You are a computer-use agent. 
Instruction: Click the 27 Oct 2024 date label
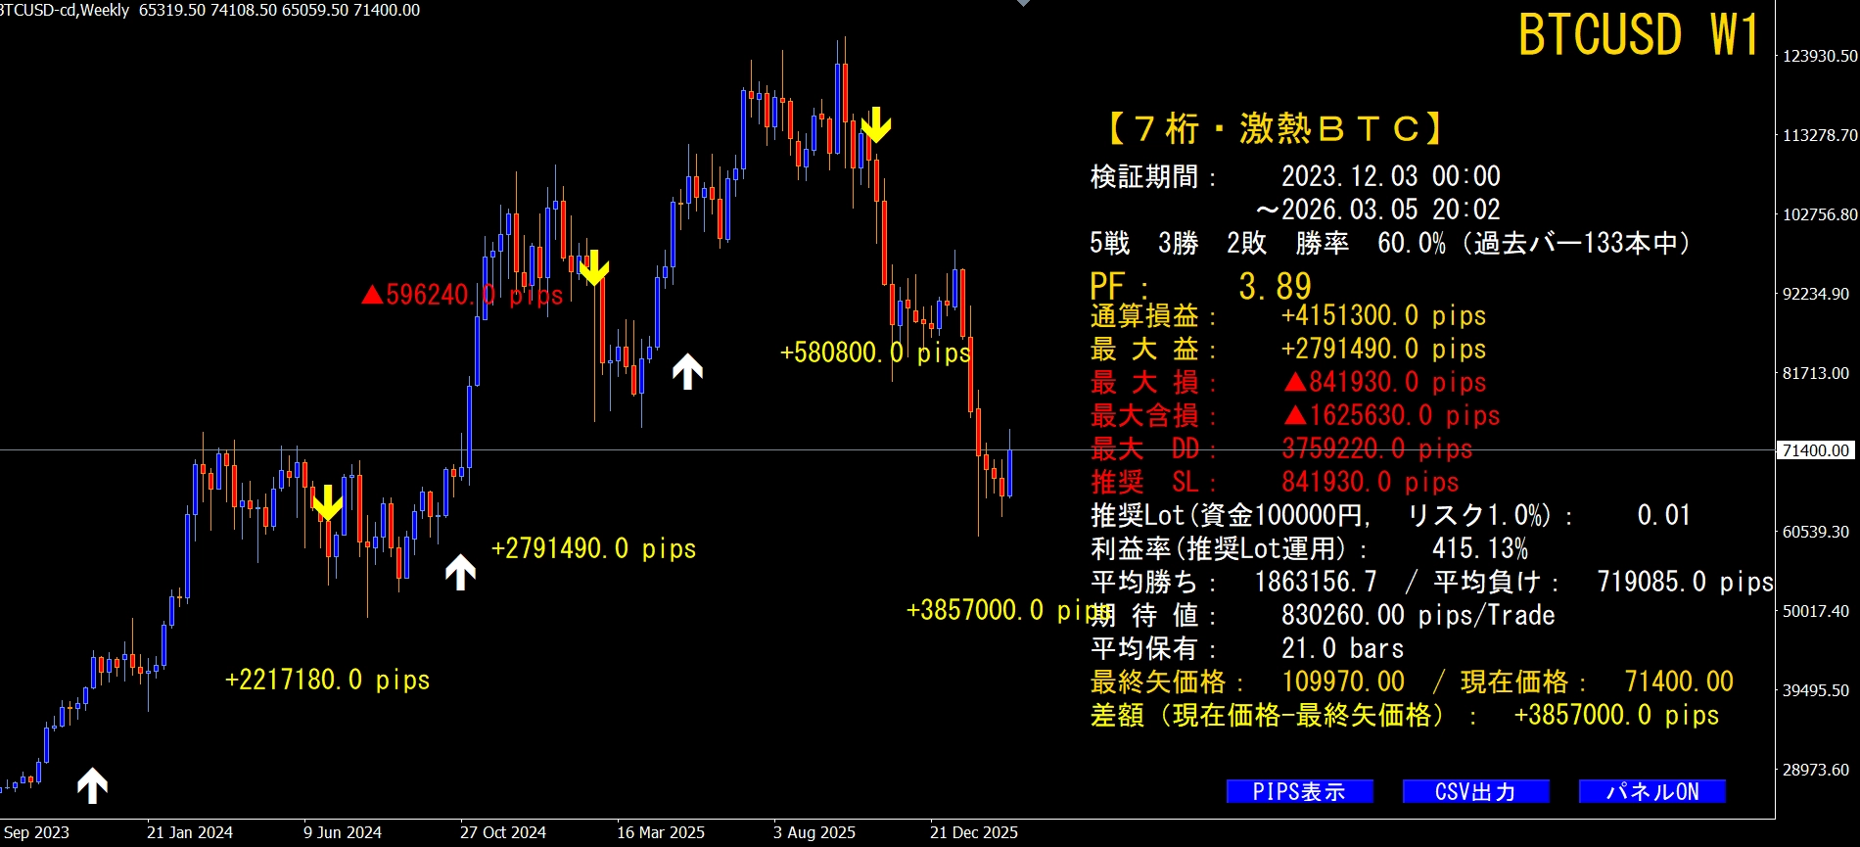(503, 832)
